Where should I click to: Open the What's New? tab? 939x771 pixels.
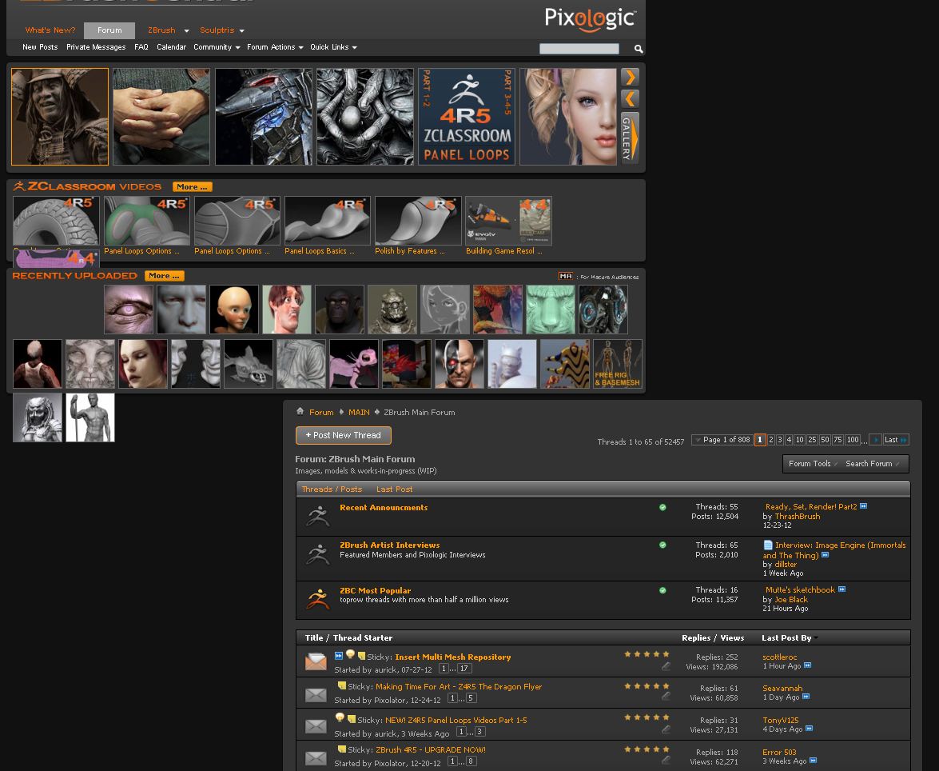50,30
